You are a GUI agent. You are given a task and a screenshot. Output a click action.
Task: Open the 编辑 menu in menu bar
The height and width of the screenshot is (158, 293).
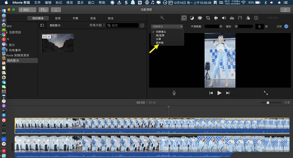[x=48, y=3]
